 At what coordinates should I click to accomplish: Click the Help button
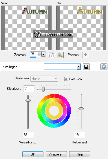click(80, 154)
